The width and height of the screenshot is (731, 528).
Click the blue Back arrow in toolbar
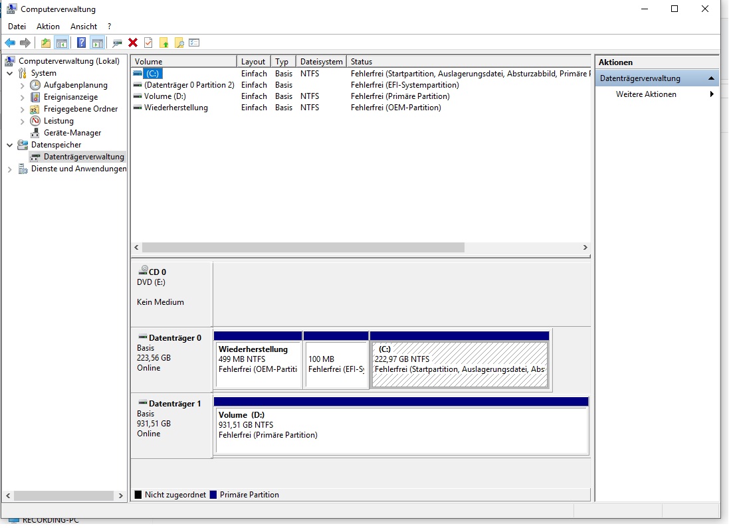tap(10, 43)
